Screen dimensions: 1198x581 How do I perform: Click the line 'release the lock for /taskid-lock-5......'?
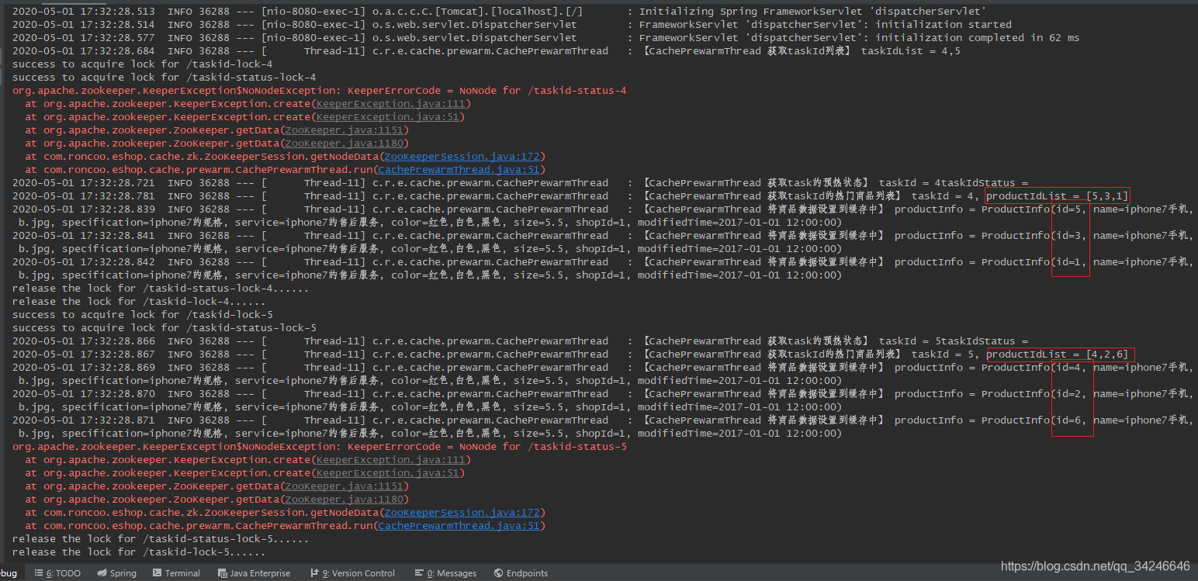tap(140, 552)
